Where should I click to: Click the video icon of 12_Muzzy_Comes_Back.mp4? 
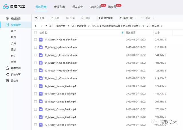(41, 125)
